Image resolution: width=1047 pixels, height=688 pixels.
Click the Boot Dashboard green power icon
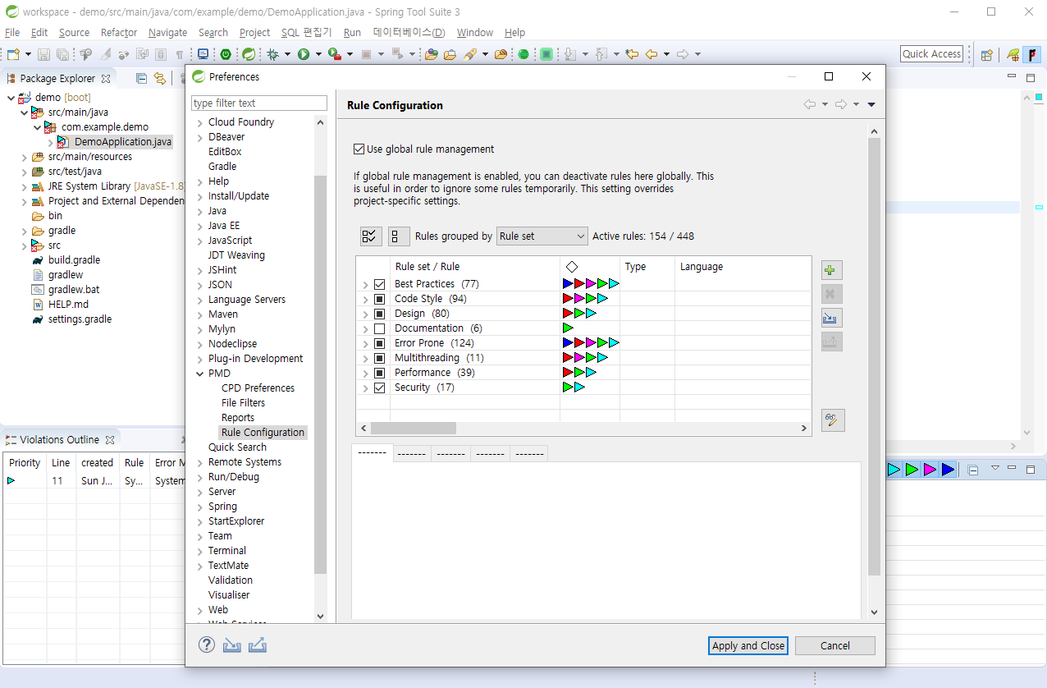click(226, 54)
